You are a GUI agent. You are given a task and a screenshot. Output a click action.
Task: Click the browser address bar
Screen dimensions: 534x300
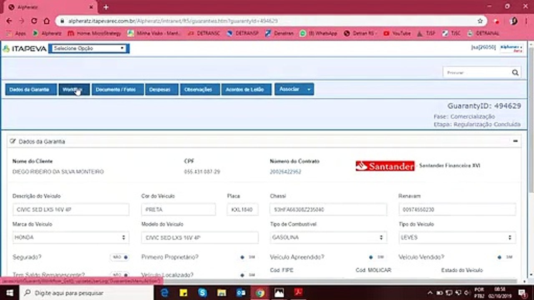point(267,21)
